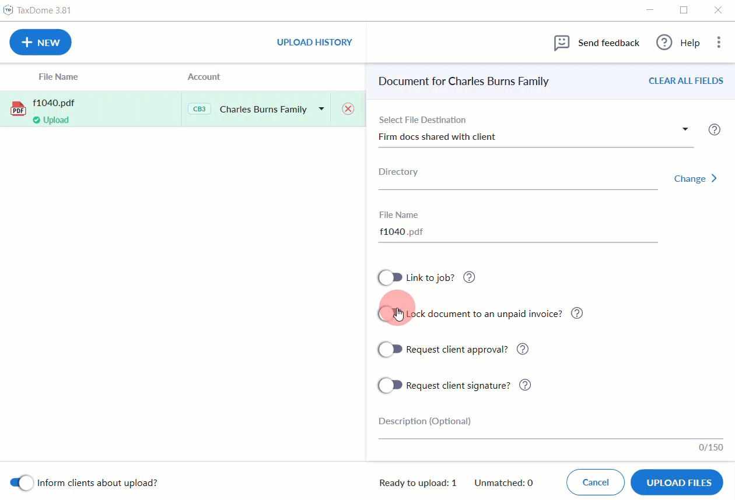Click help icon beside Request client approval

point(523,350)
